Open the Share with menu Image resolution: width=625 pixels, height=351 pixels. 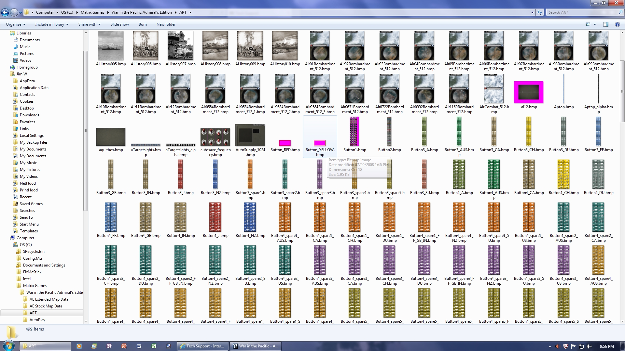[89, 24]
